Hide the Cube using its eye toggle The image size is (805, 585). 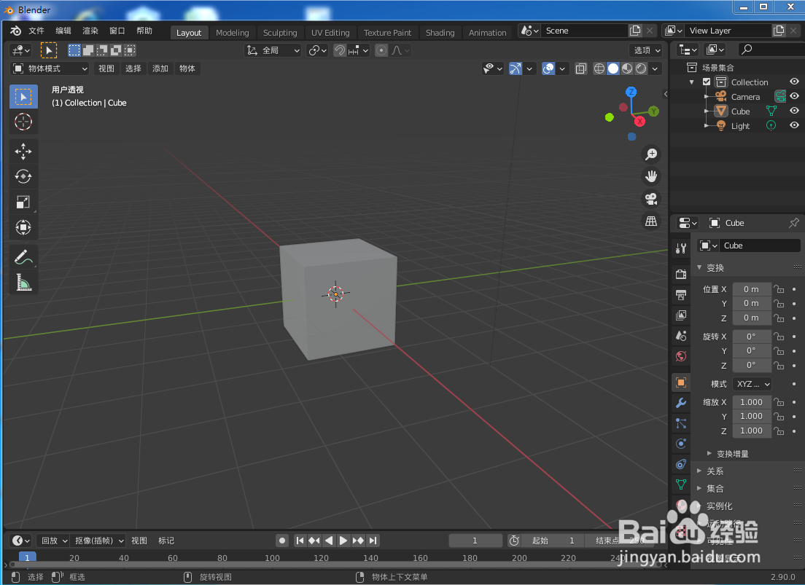794,111
